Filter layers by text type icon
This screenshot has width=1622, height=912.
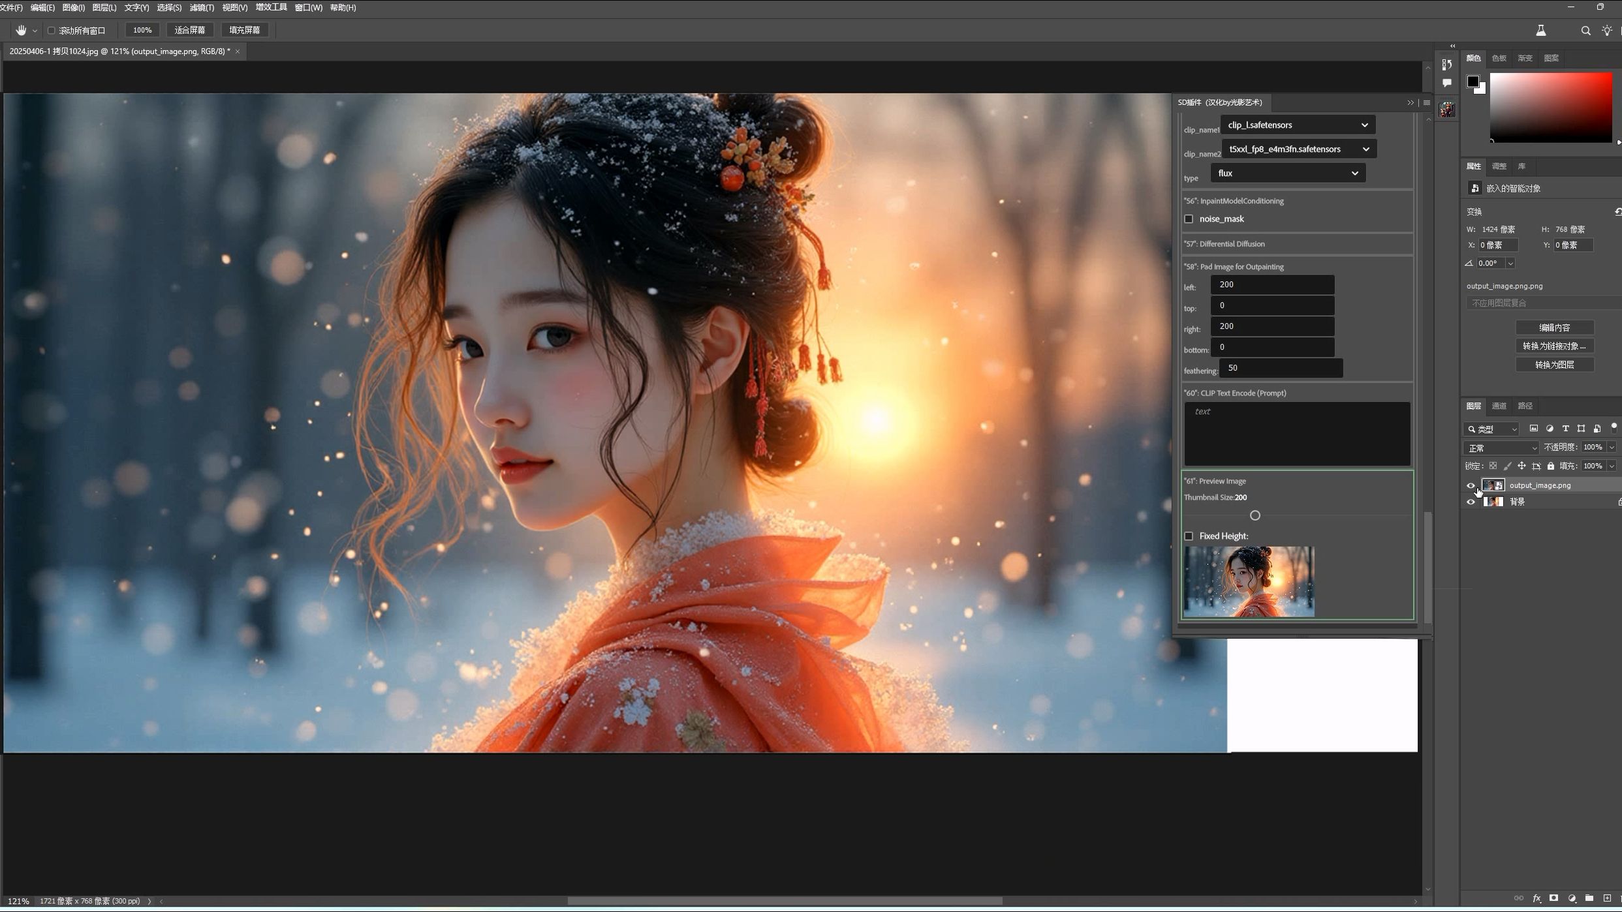tap(1565, 429)
